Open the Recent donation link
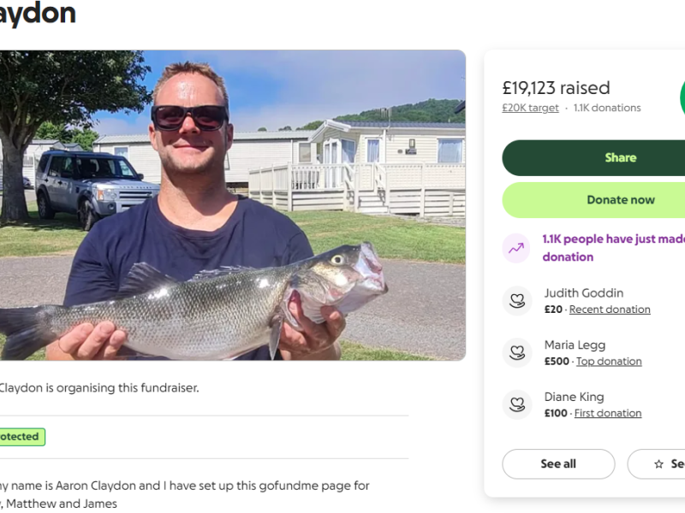The height and width of the screenshot is (513, 685). click(610, 310)
